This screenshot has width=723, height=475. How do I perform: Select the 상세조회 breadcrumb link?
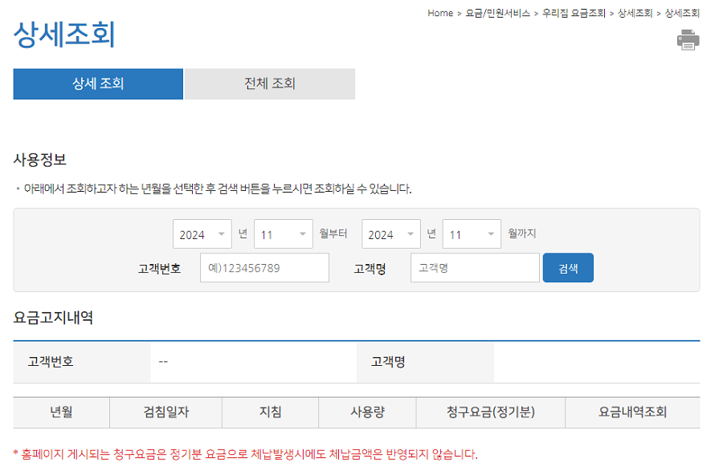(635, 13)
